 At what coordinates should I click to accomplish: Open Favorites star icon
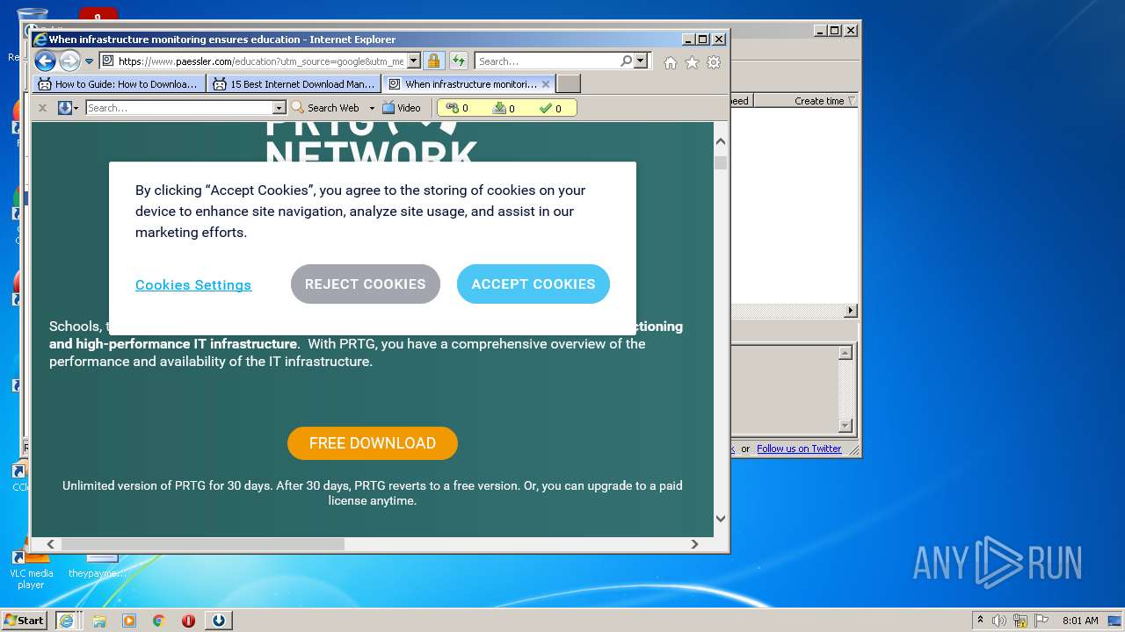[693, 62]
